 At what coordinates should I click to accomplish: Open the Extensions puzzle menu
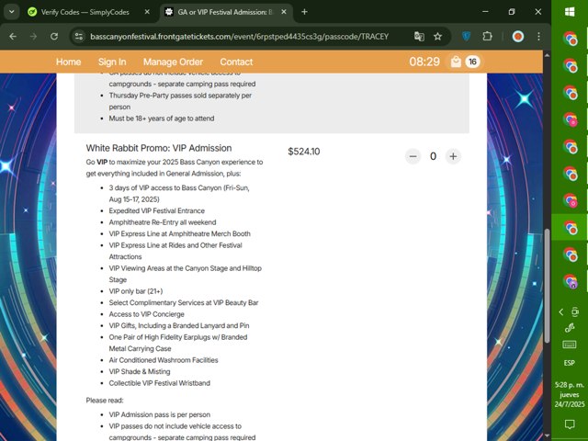tap(487, 37)
